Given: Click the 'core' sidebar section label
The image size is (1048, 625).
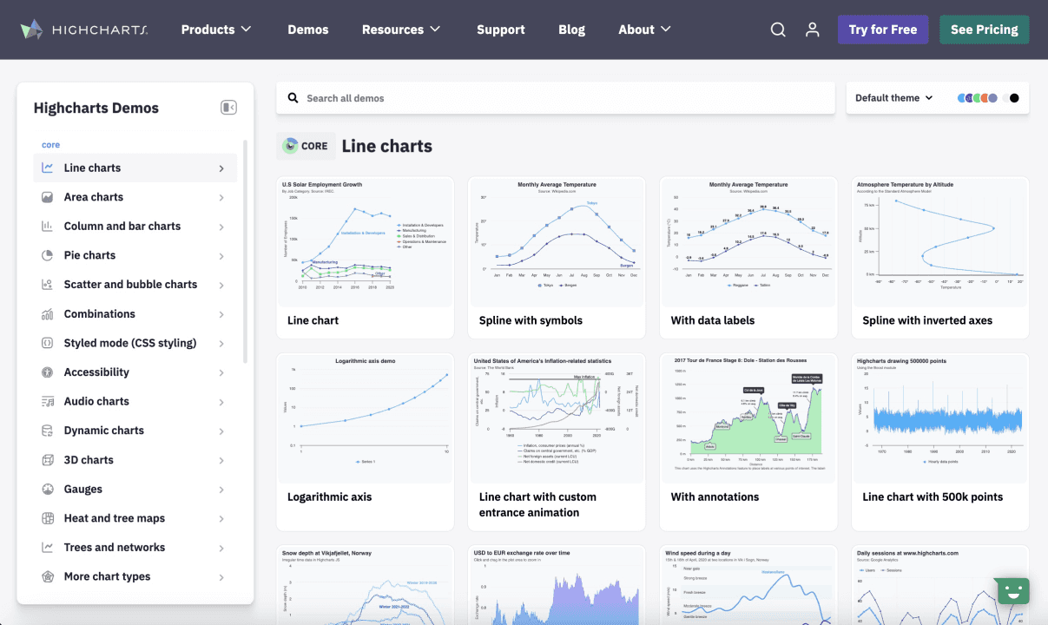Looking at the screenshot, I should 51,145.
